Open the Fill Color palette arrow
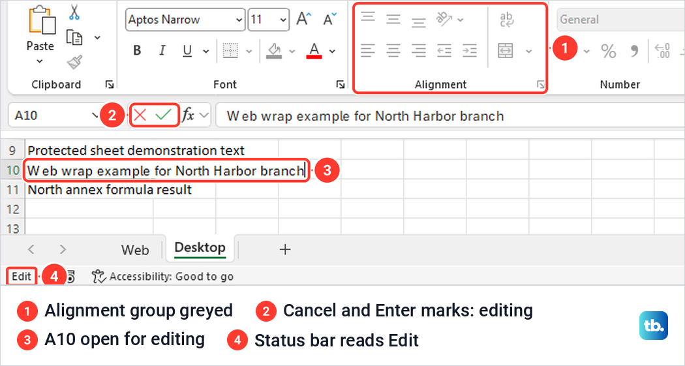The height and width of the screenshot is (366, 685). (292, 52)
